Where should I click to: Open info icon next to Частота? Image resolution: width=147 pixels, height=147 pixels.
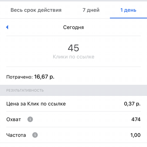(35, 135)
